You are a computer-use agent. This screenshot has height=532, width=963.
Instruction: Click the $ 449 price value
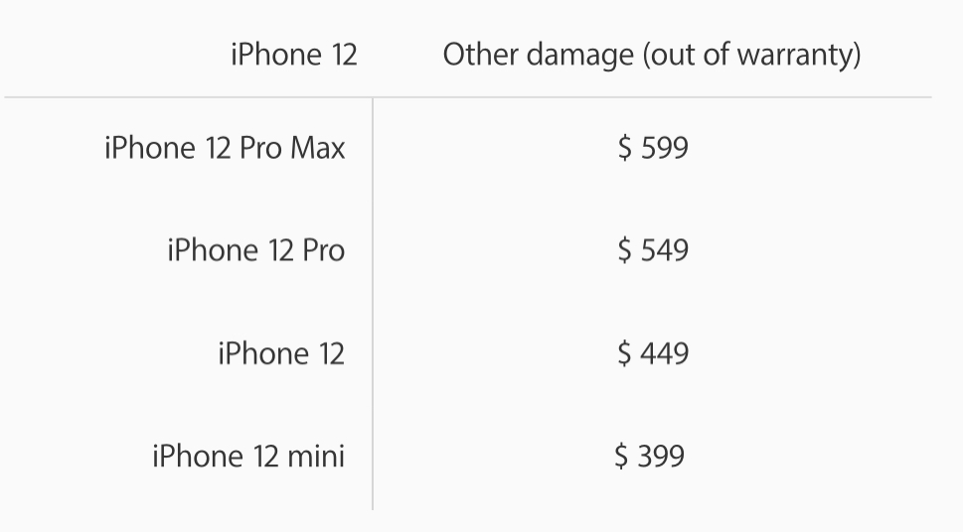[652, 353]
